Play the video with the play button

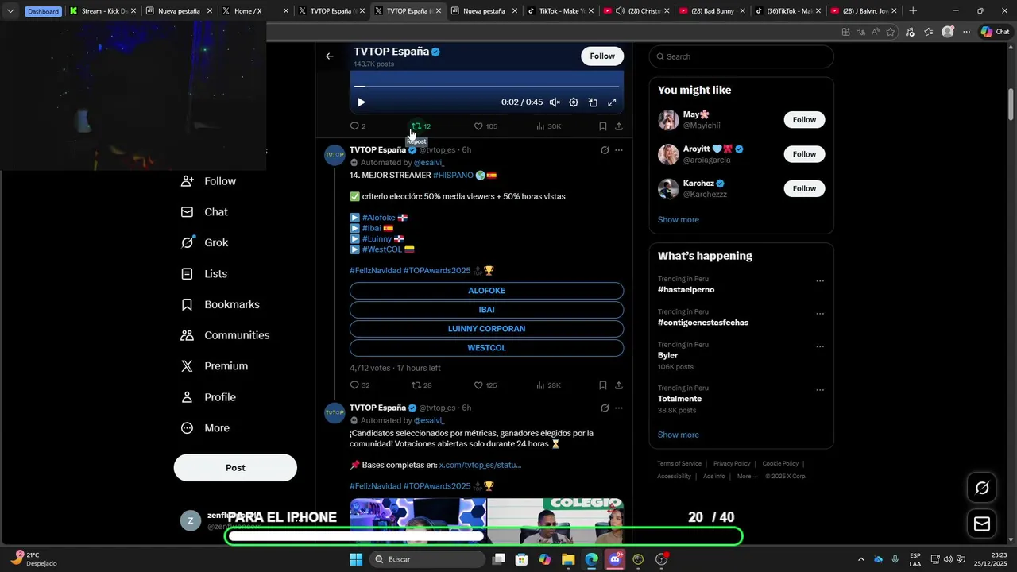tap(362, 102)
